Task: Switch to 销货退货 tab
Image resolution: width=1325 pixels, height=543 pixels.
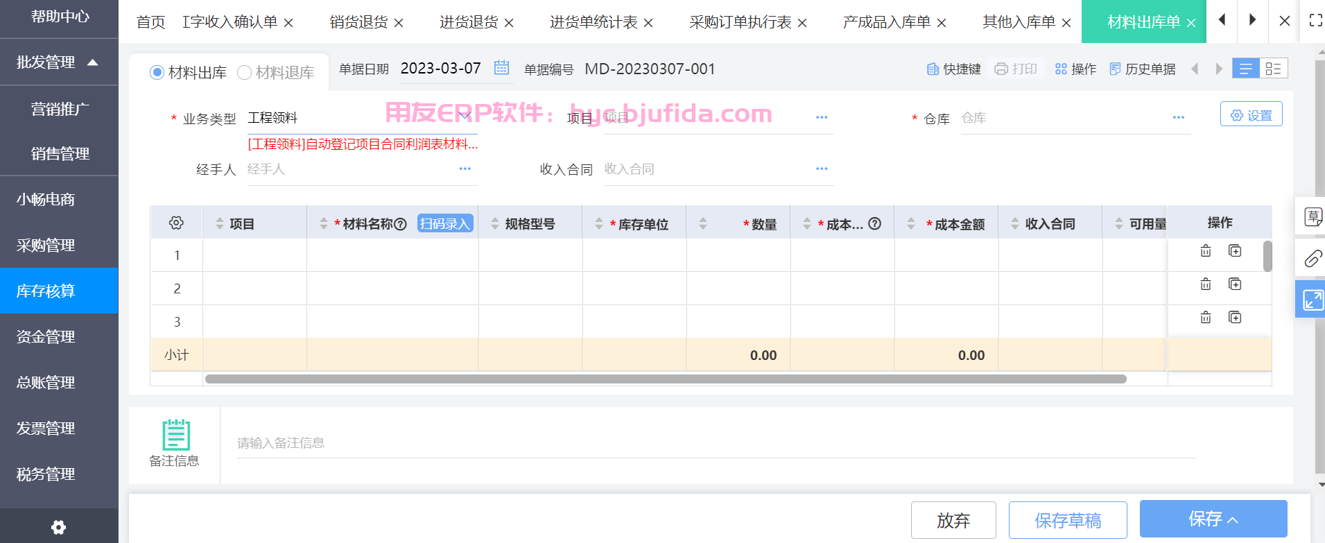Action: click(358, 22)
